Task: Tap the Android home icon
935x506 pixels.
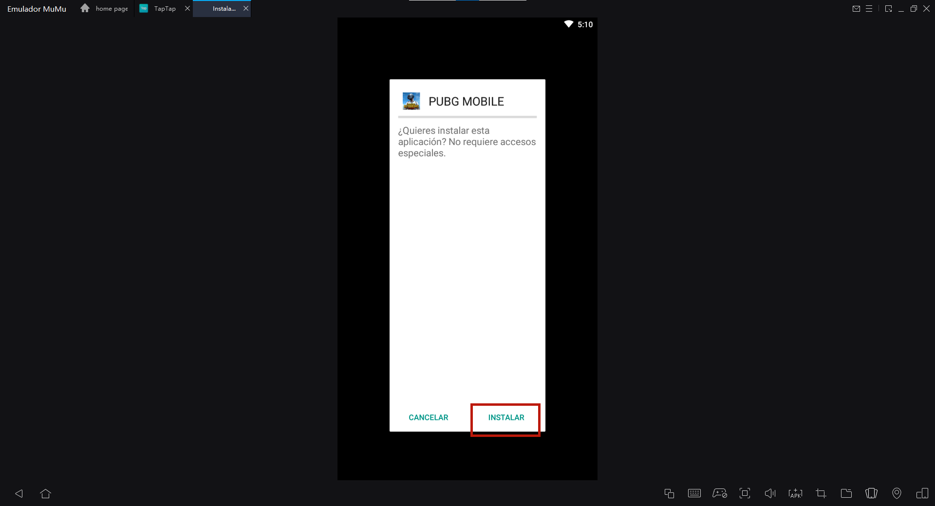Action: pos(46,493)
